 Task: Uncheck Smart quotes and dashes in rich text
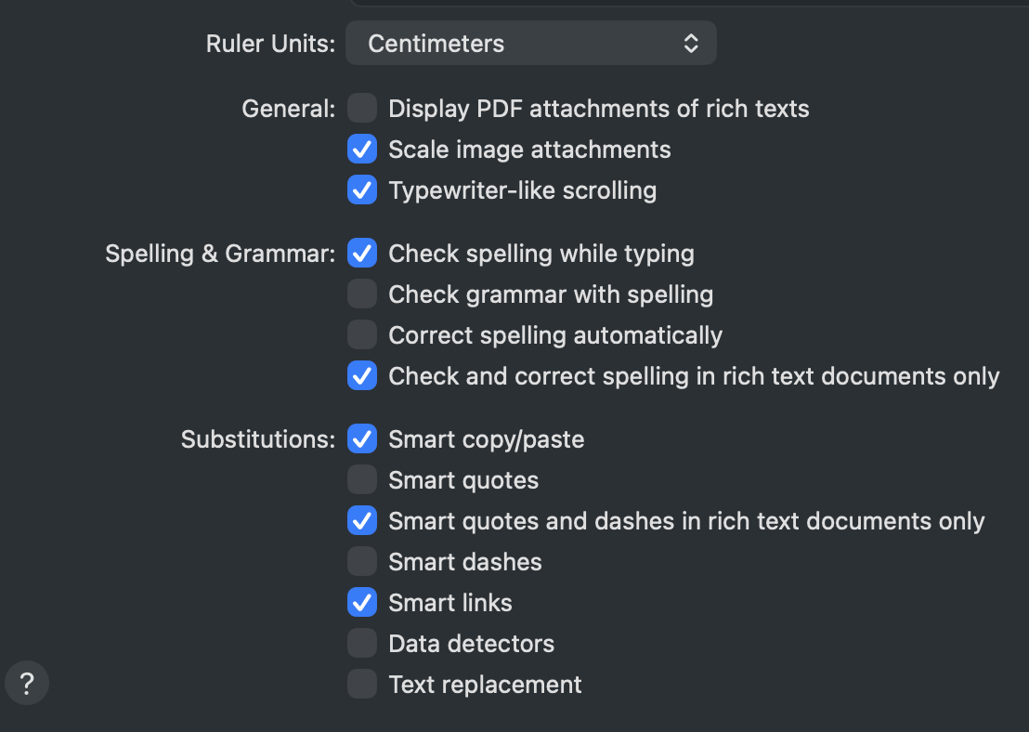coord(362,521)
